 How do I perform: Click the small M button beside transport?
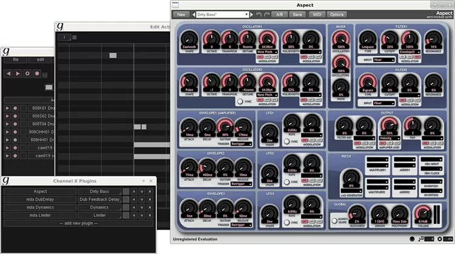[x=45, y=75]
